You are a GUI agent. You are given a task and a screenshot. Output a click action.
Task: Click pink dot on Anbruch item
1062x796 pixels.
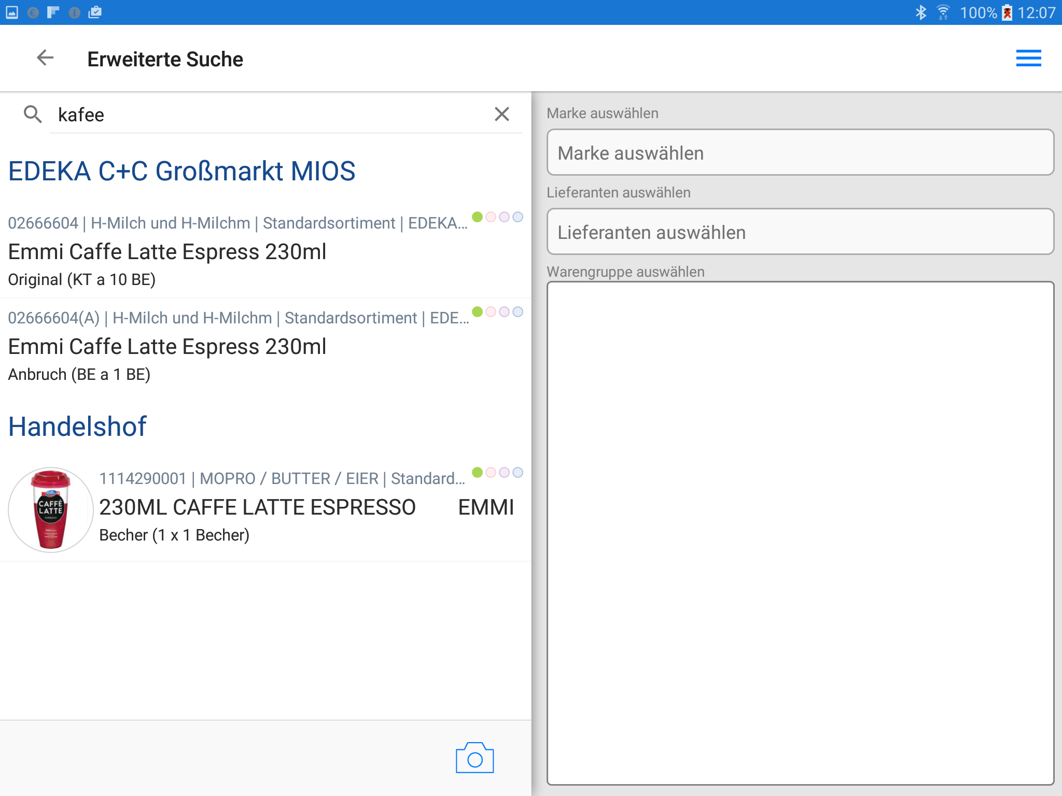[491, 312]
